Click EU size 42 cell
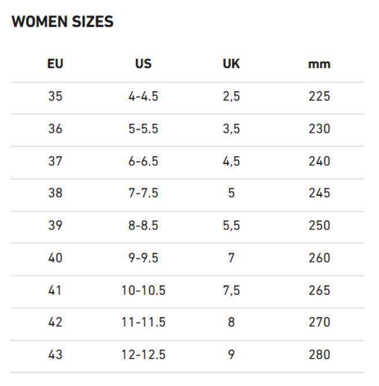Viewport: 379px width, 386px height. [55, 322]
